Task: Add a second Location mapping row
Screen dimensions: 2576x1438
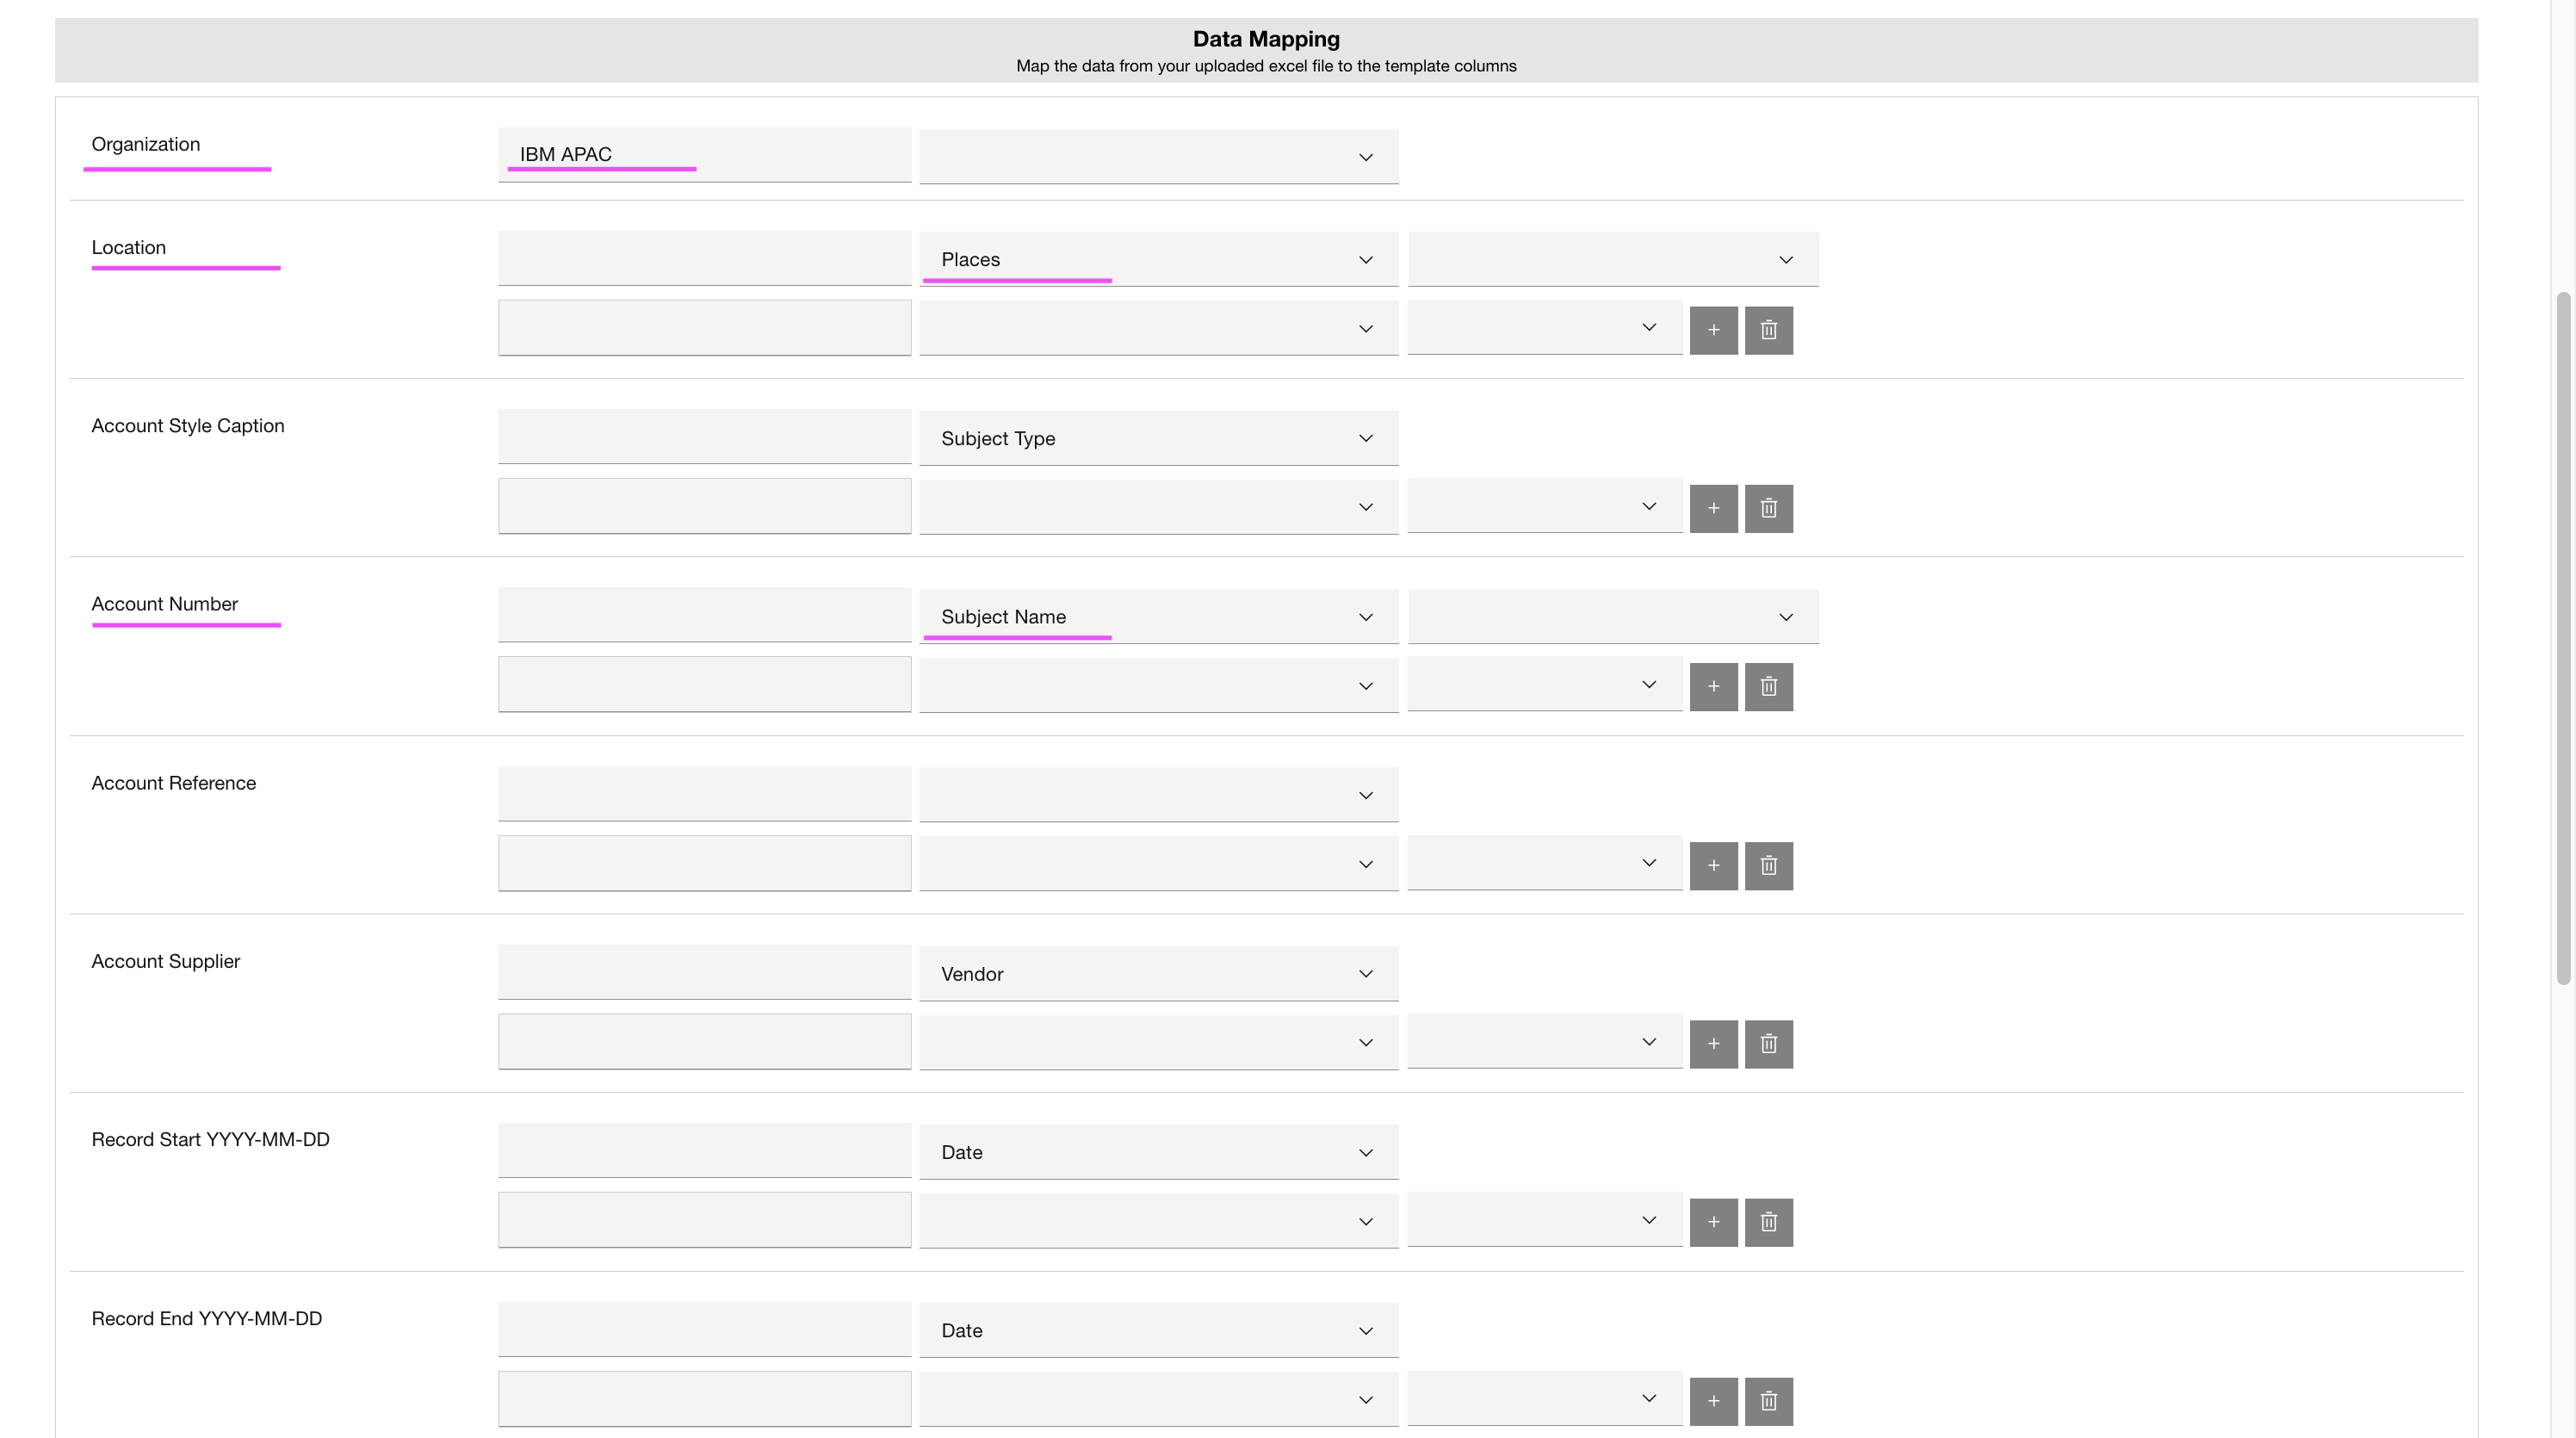Action: [x=1713, y=330]
